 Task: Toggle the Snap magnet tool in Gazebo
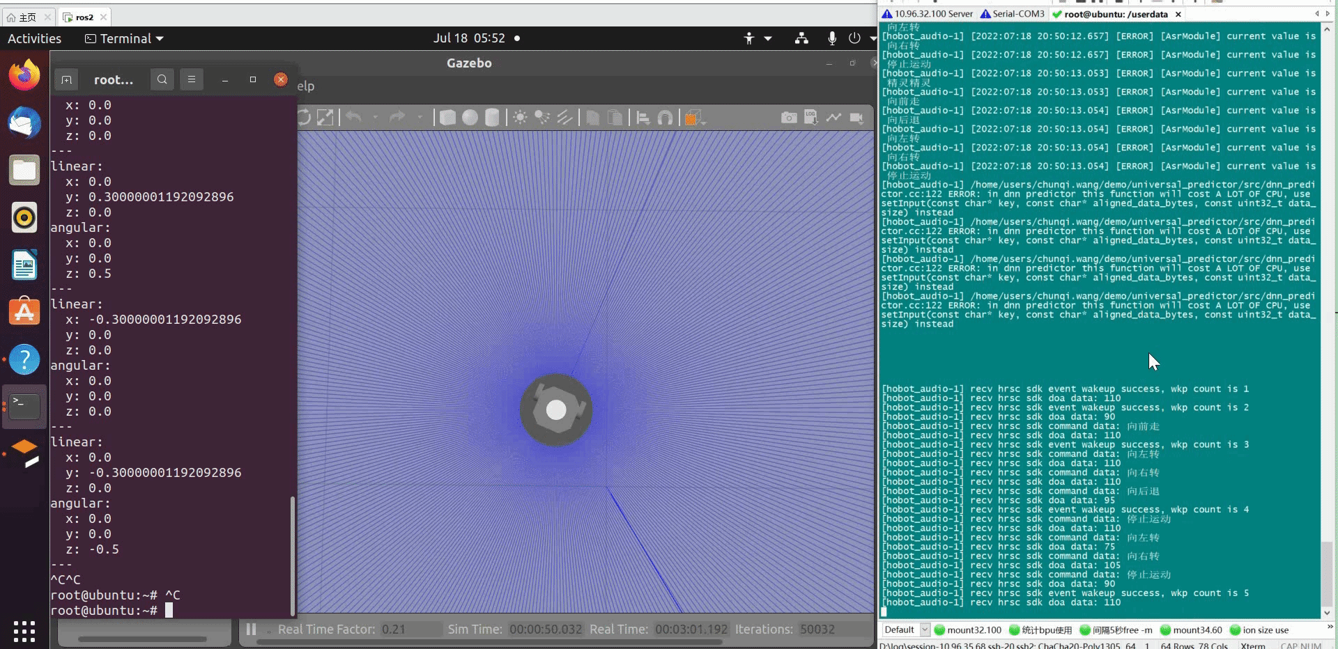coord(666,118)
